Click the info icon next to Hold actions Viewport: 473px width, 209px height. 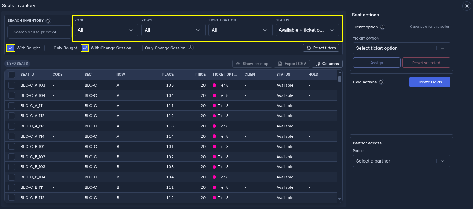(381, 82)
